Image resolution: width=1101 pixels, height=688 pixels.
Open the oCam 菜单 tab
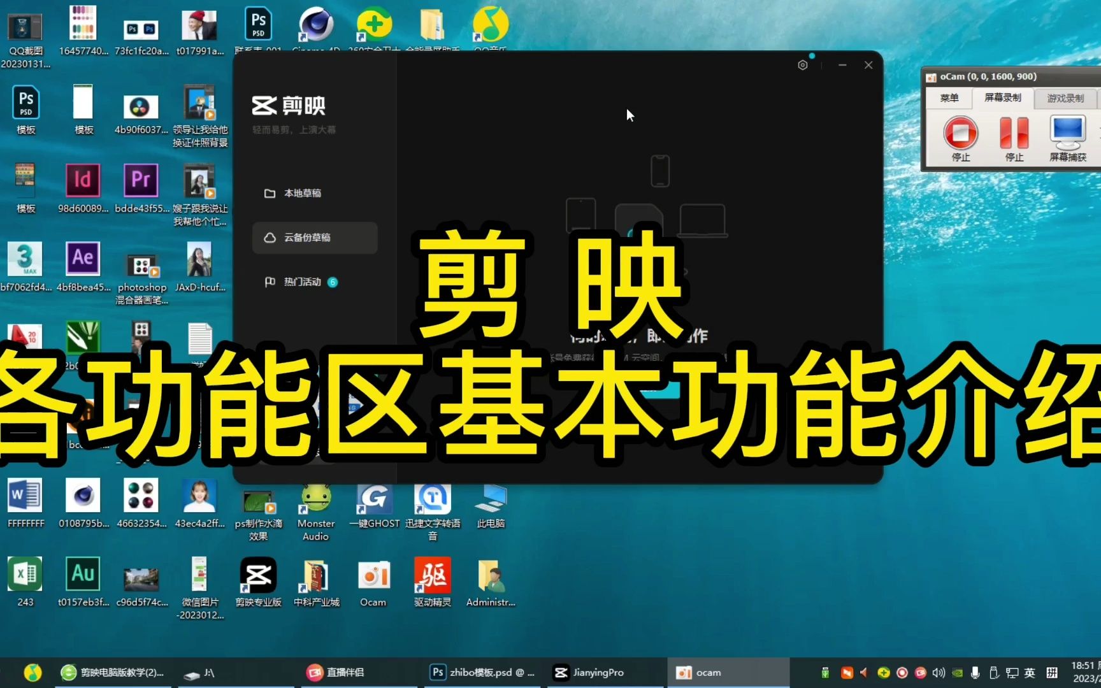tap(949, 98)
